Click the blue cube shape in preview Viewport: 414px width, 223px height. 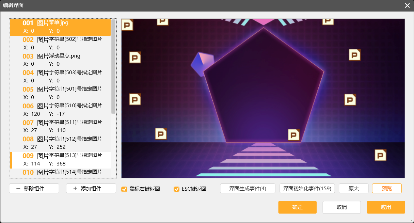202,64
